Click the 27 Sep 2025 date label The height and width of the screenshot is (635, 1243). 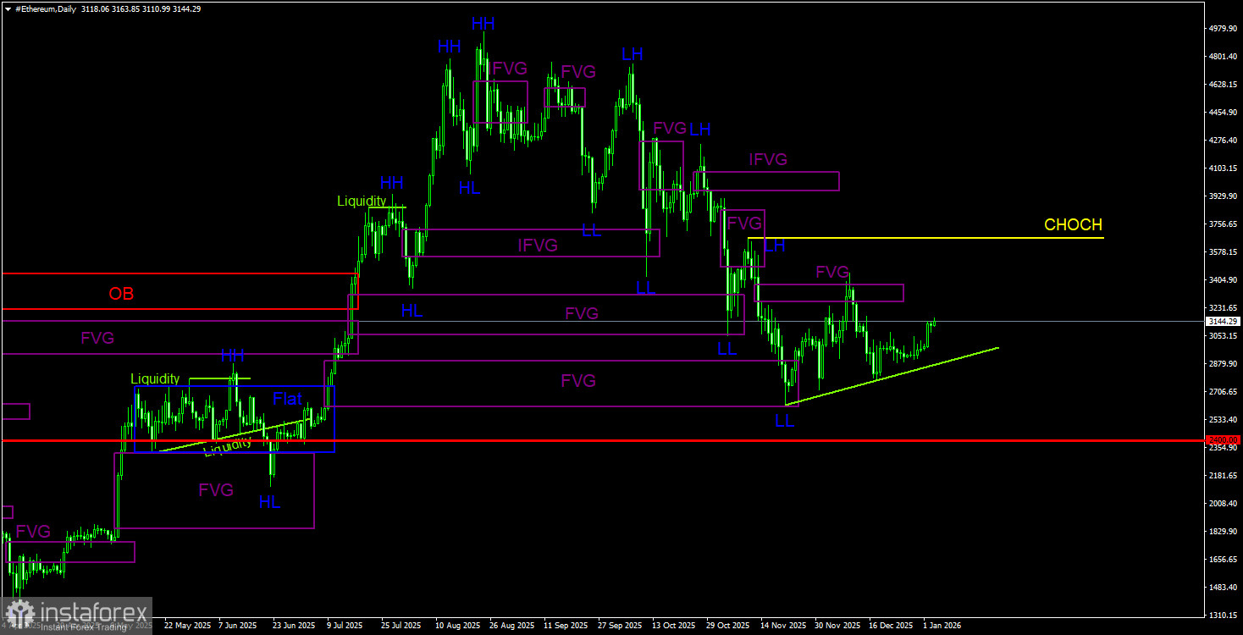619,626
